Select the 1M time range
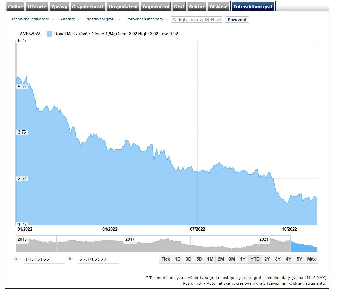 pyautogui.click(x=210, y=259)
